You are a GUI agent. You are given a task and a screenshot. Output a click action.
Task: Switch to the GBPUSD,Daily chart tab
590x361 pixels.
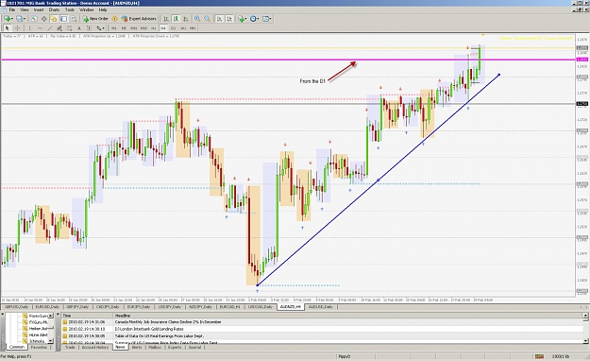(17, 307)
